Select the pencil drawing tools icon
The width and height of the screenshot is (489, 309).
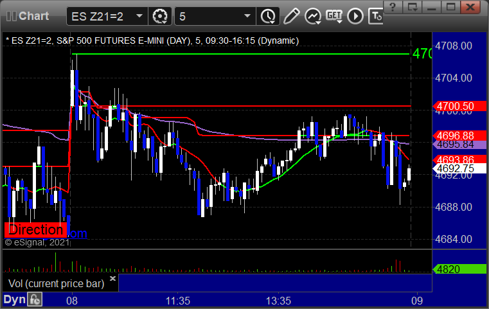click(x=292, y=16)
